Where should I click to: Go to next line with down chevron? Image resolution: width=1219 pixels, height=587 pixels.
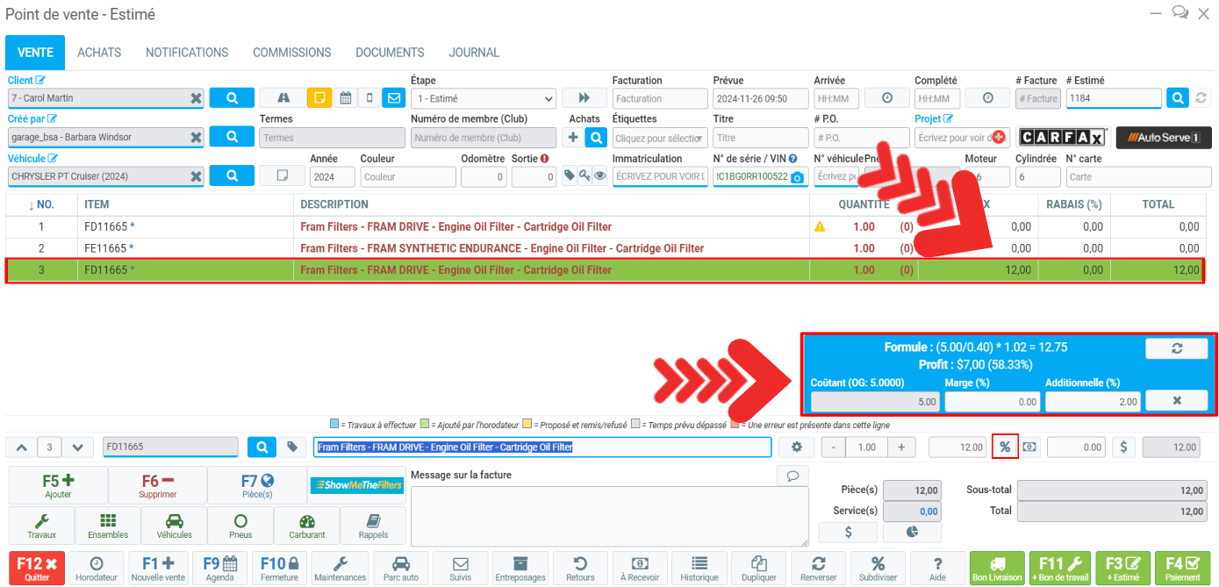click(78, 447)
